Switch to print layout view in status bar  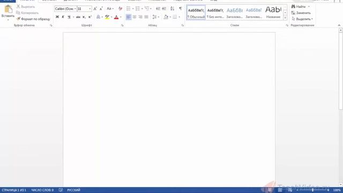[x=280, y=190]
